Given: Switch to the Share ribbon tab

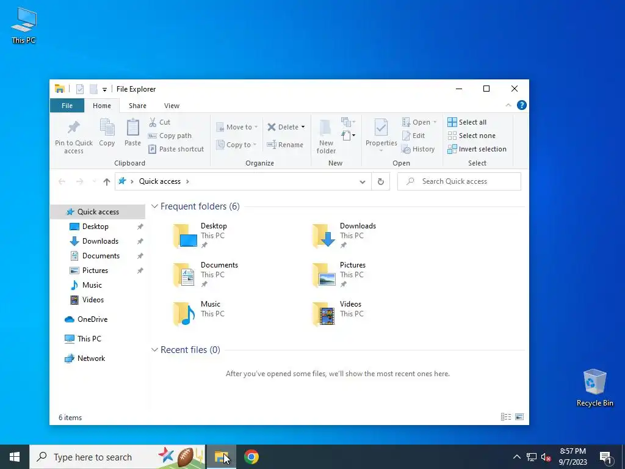Looking at the screenshot, I should (x=137, y=106).
